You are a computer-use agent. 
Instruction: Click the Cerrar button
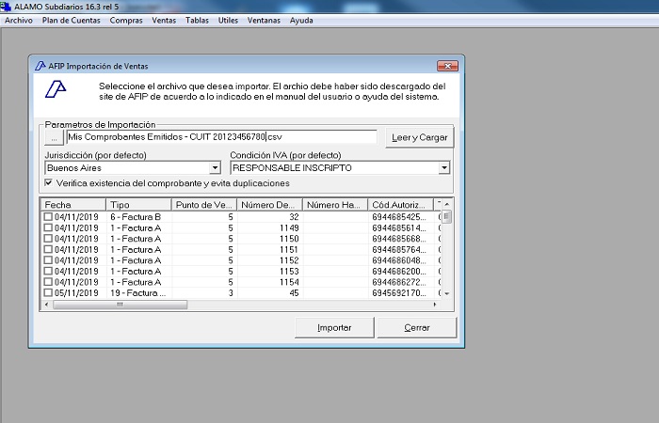click(x=416, y=328)
